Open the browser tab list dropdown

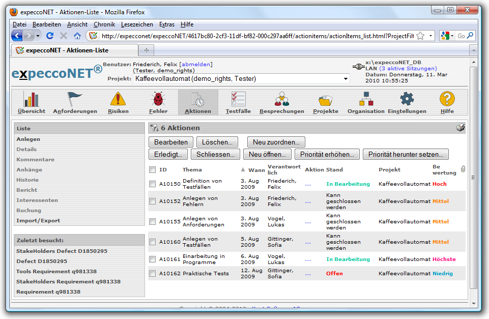473,50
